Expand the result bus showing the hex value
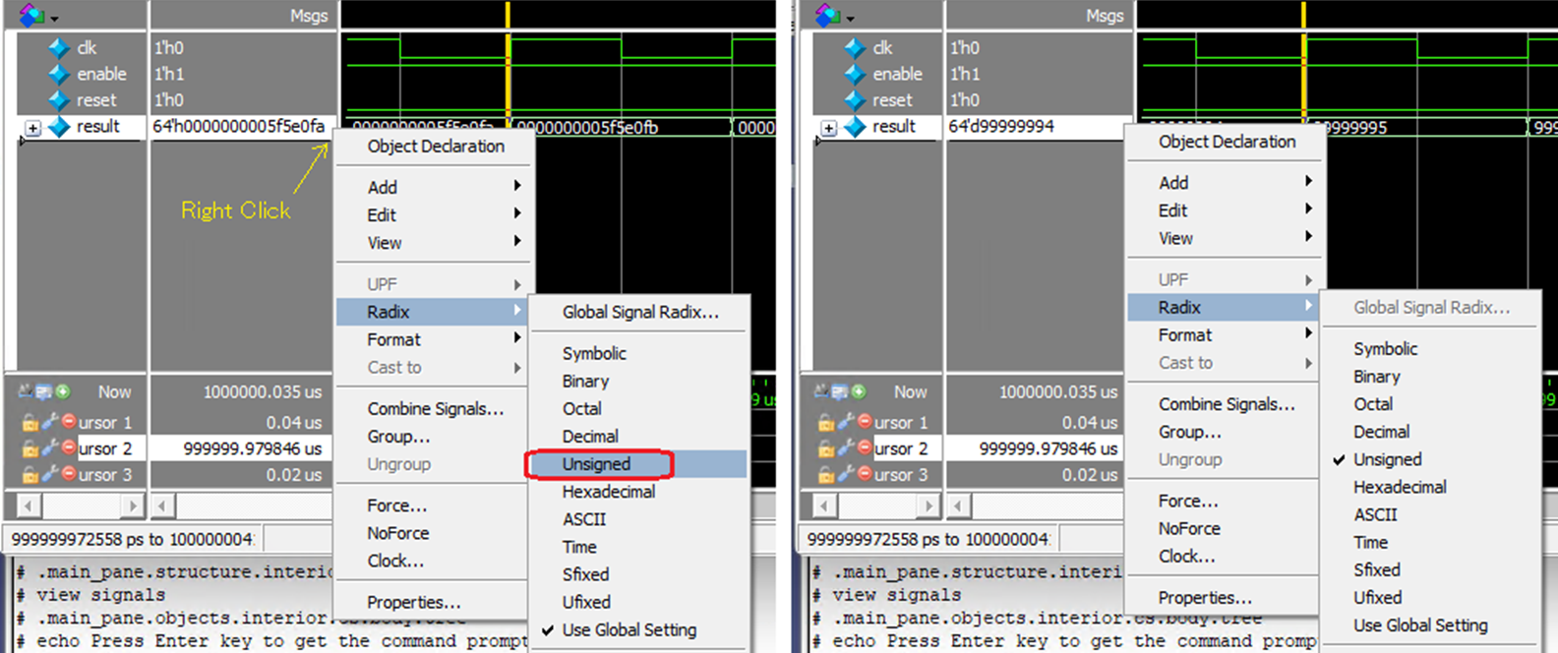 click(32, 128)
